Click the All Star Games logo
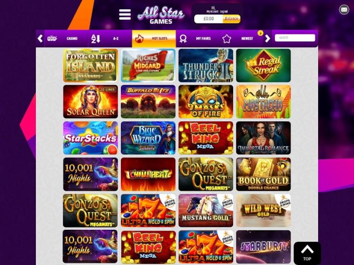This screenshot has width=354, height=265. click(x=161, y=15)
